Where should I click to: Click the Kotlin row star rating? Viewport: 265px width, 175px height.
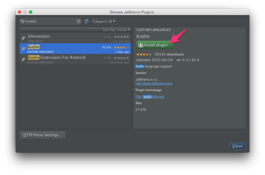(x=121, y=47)
